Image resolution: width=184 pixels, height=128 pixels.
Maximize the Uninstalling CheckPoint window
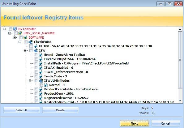coord(169,4)
